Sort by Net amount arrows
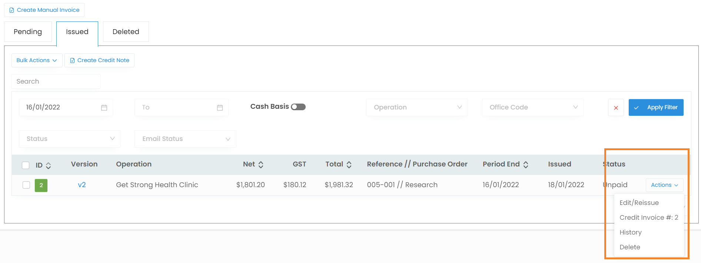The width and height of the screenshot is (701, 263). 261,165
